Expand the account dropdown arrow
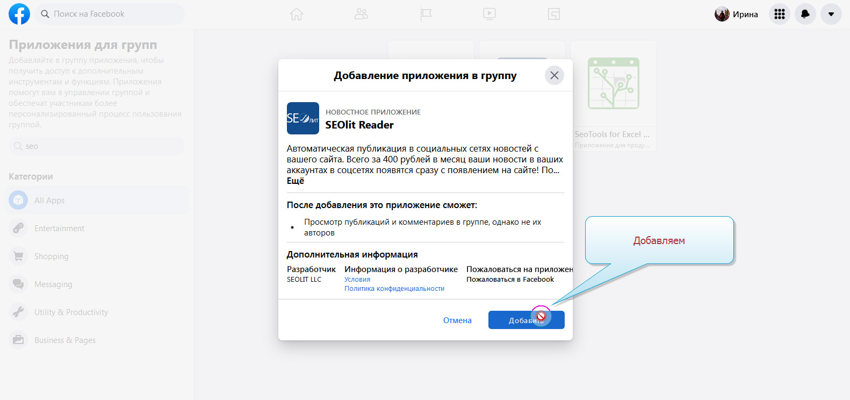Screen dimensions: 850x400 click(x=831, y=14)
